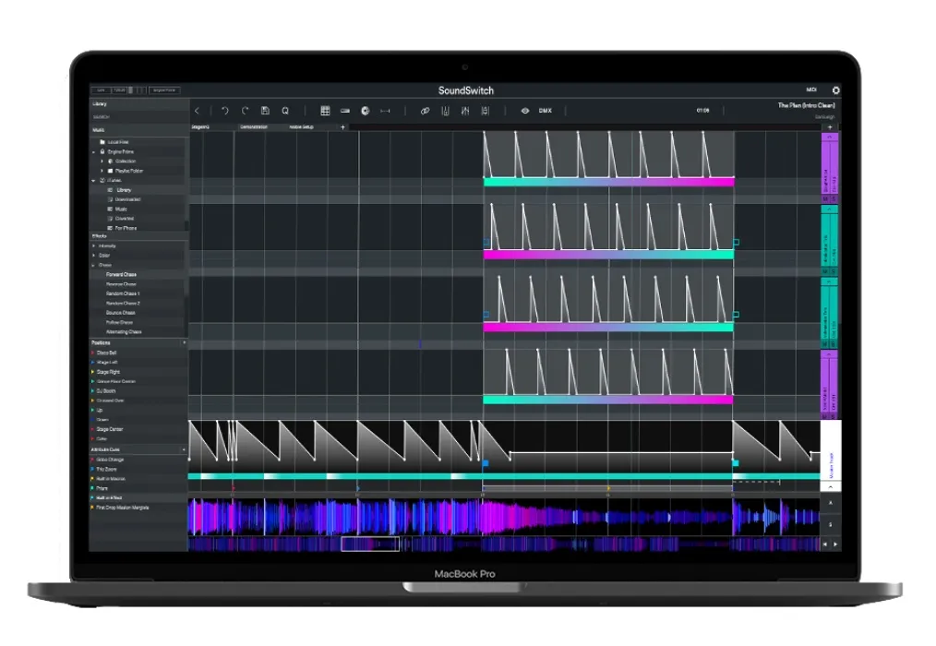936x646 pixels.
Task: Open the For iPhone playlist
Action: (x=126, y=228)
